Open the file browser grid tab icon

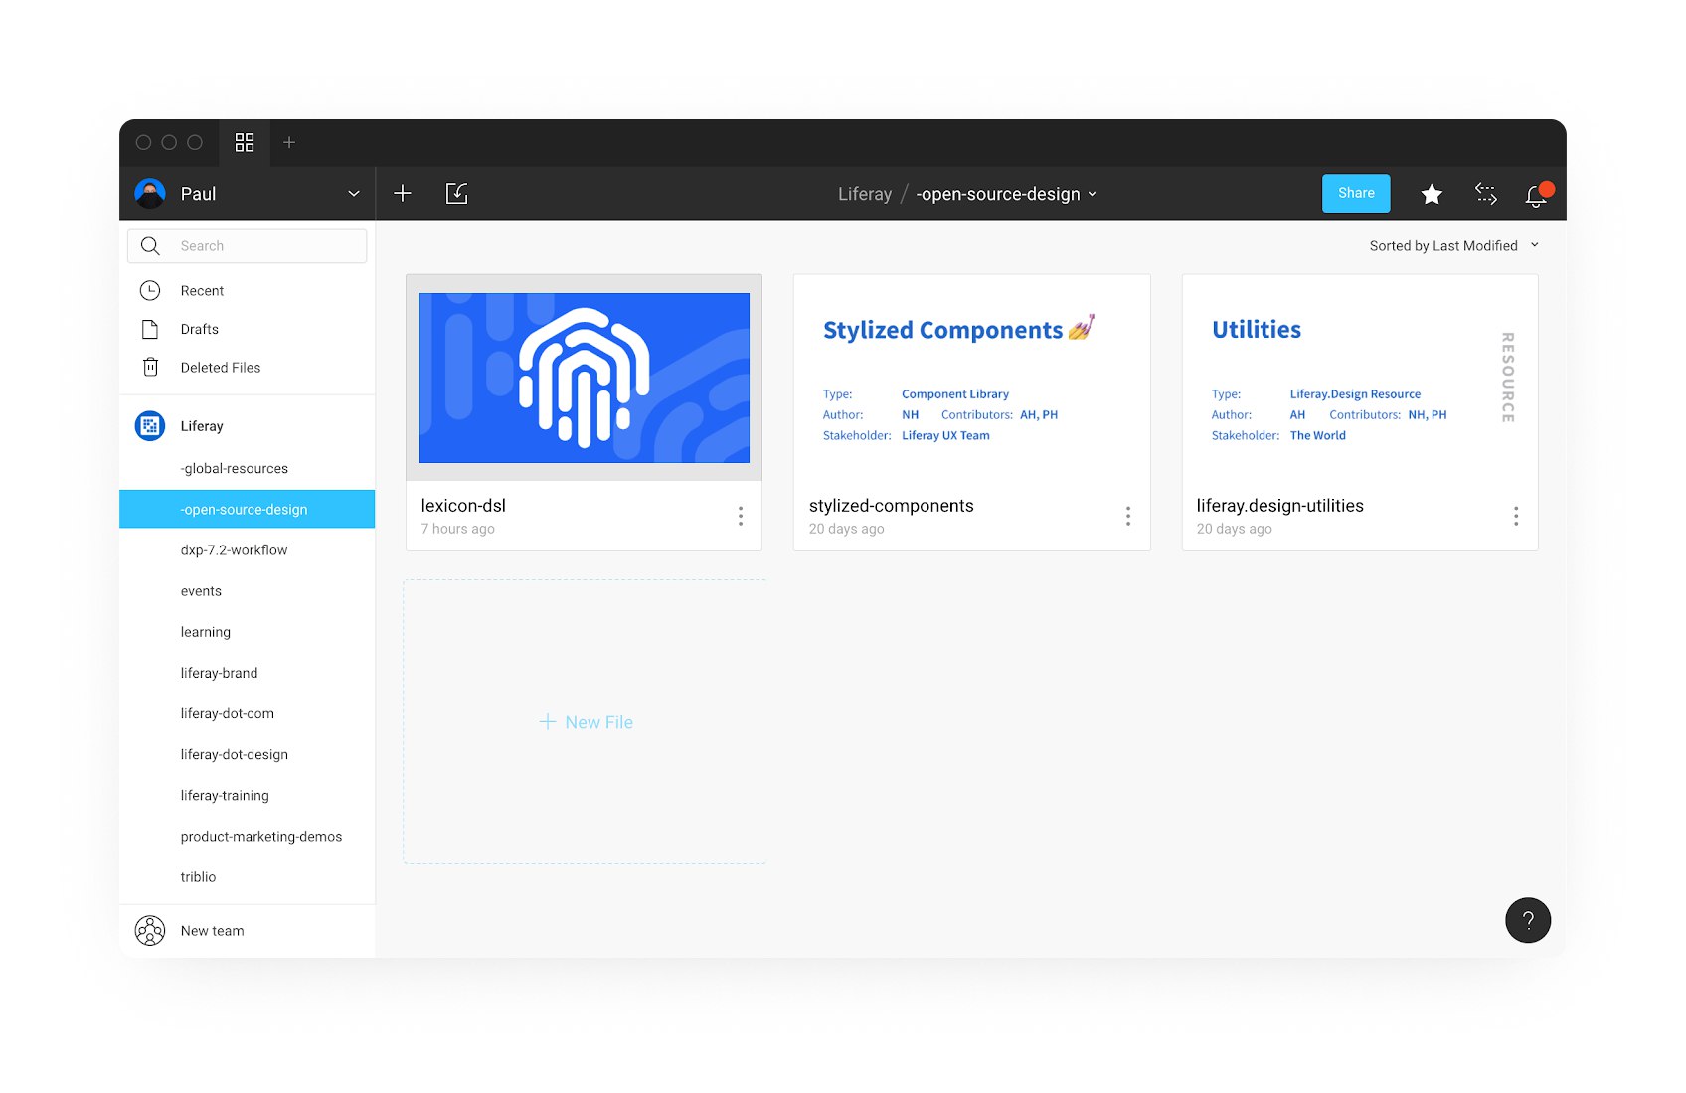245,142
